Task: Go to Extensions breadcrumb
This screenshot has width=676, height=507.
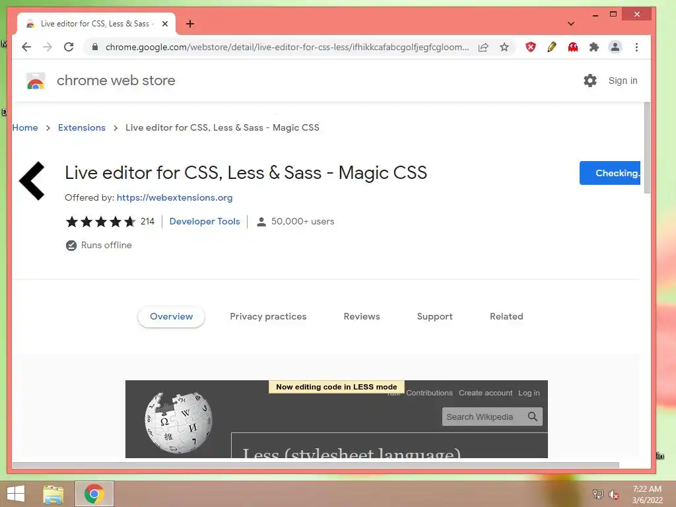Action: point(82,127)
